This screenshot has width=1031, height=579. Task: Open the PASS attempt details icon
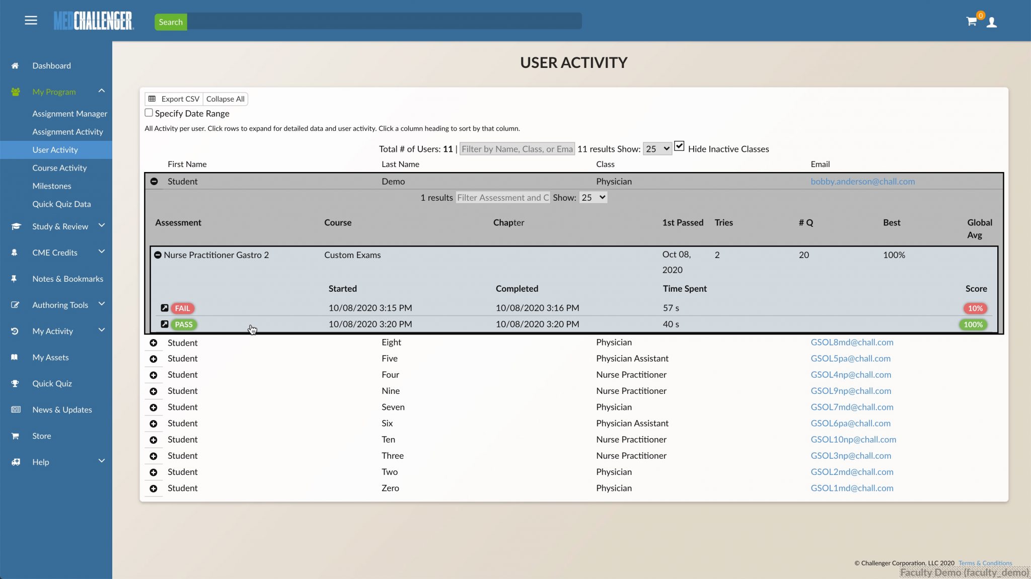[x=165, y=324]
